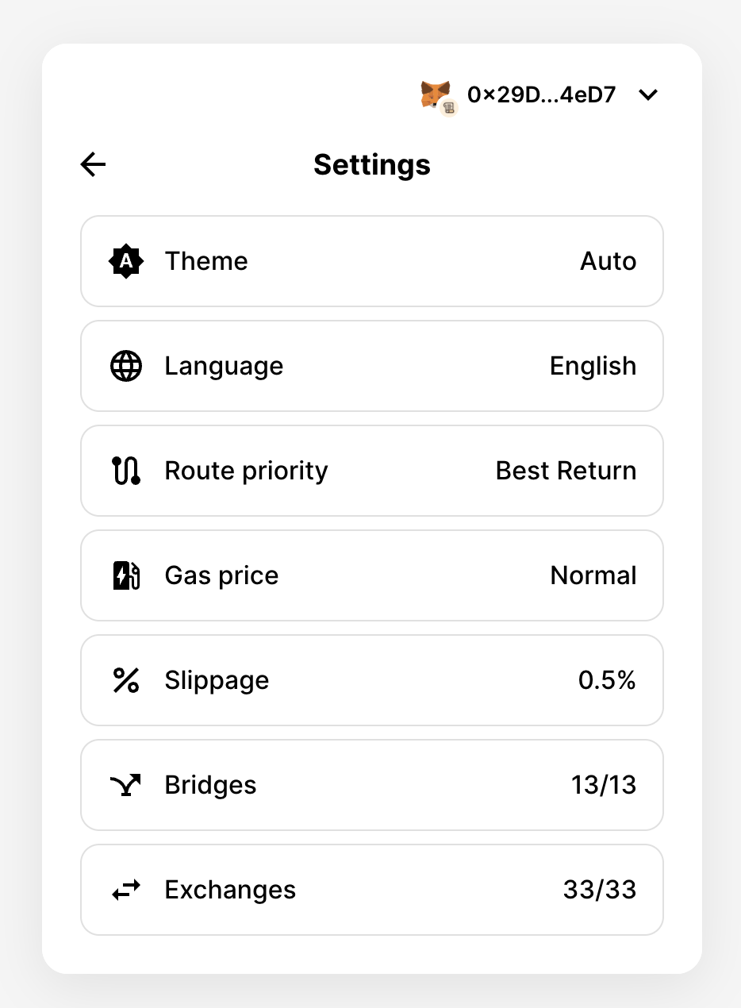This screenshot has width=741, height=1008.
Task: Change the English language value
Action: click(593, 366)
